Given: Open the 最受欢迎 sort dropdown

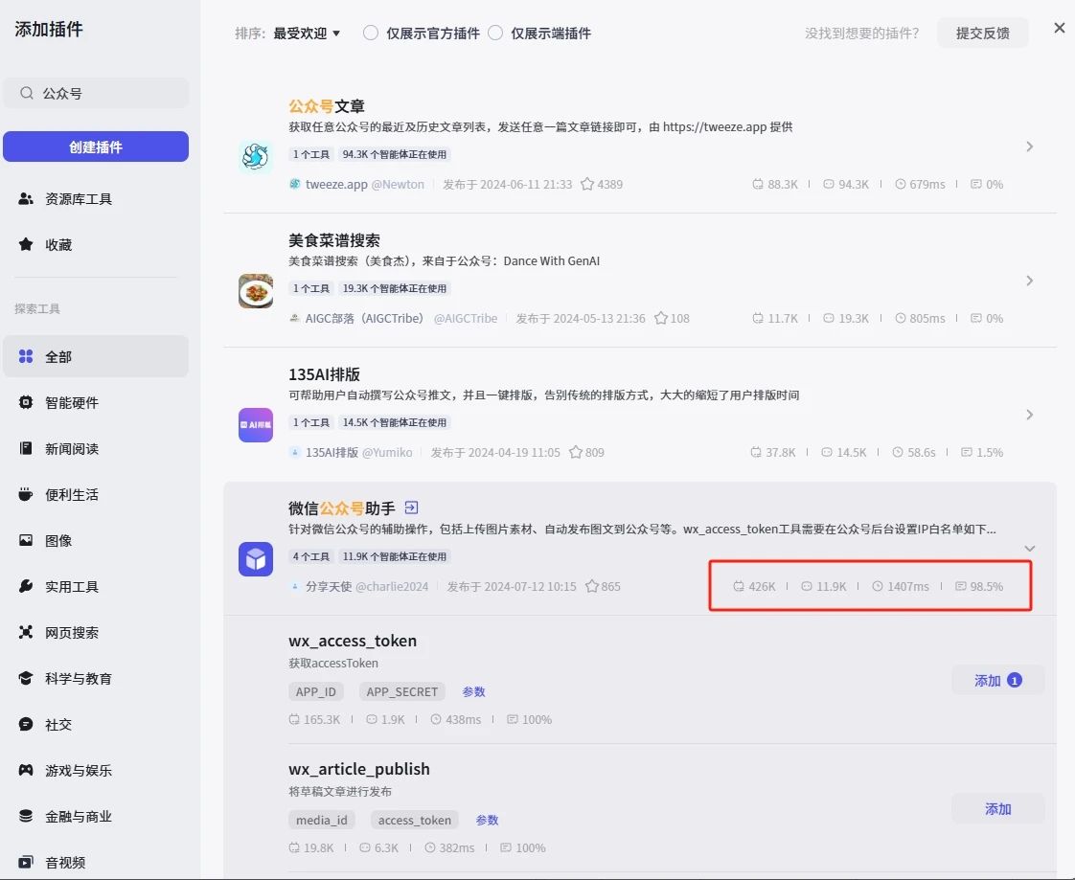Looking at the screenshot, I should point(307,33).
